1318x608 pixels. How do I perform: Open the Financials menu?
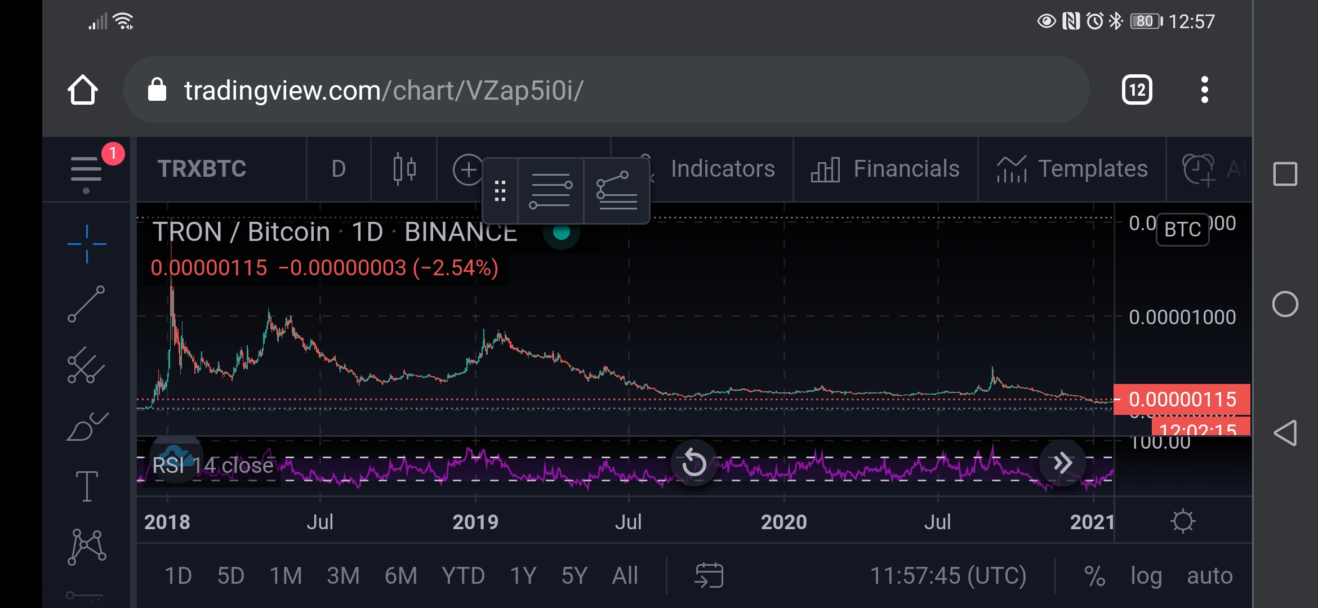[x=885, y=169]
